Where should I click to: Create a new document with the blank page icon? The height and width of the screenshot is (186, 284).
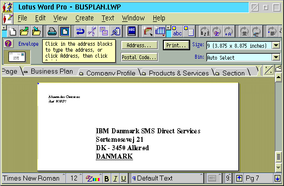12,31
